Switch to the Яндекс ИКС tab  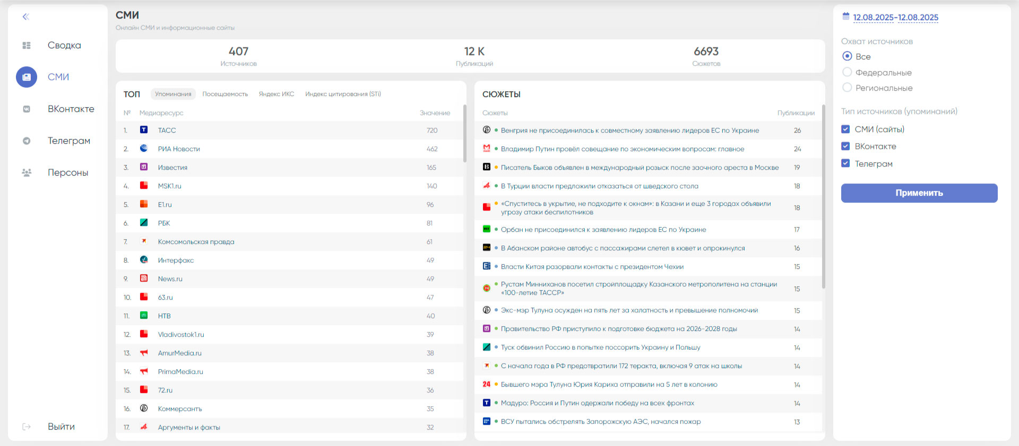click(277, 94)
